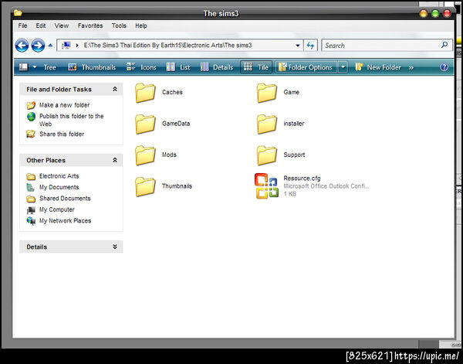Viewport: 463px width, 364px height.
Task: Open the Favorites menu
Action: pos(90,26)
